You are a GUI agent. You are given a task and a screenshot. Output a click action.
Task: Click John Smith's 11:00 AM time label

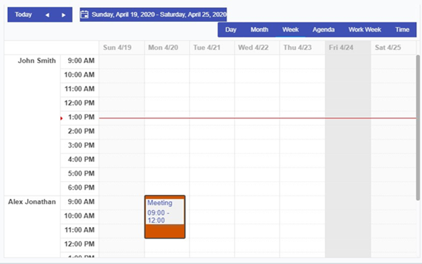pyautogui.click(x=79, y=89)
